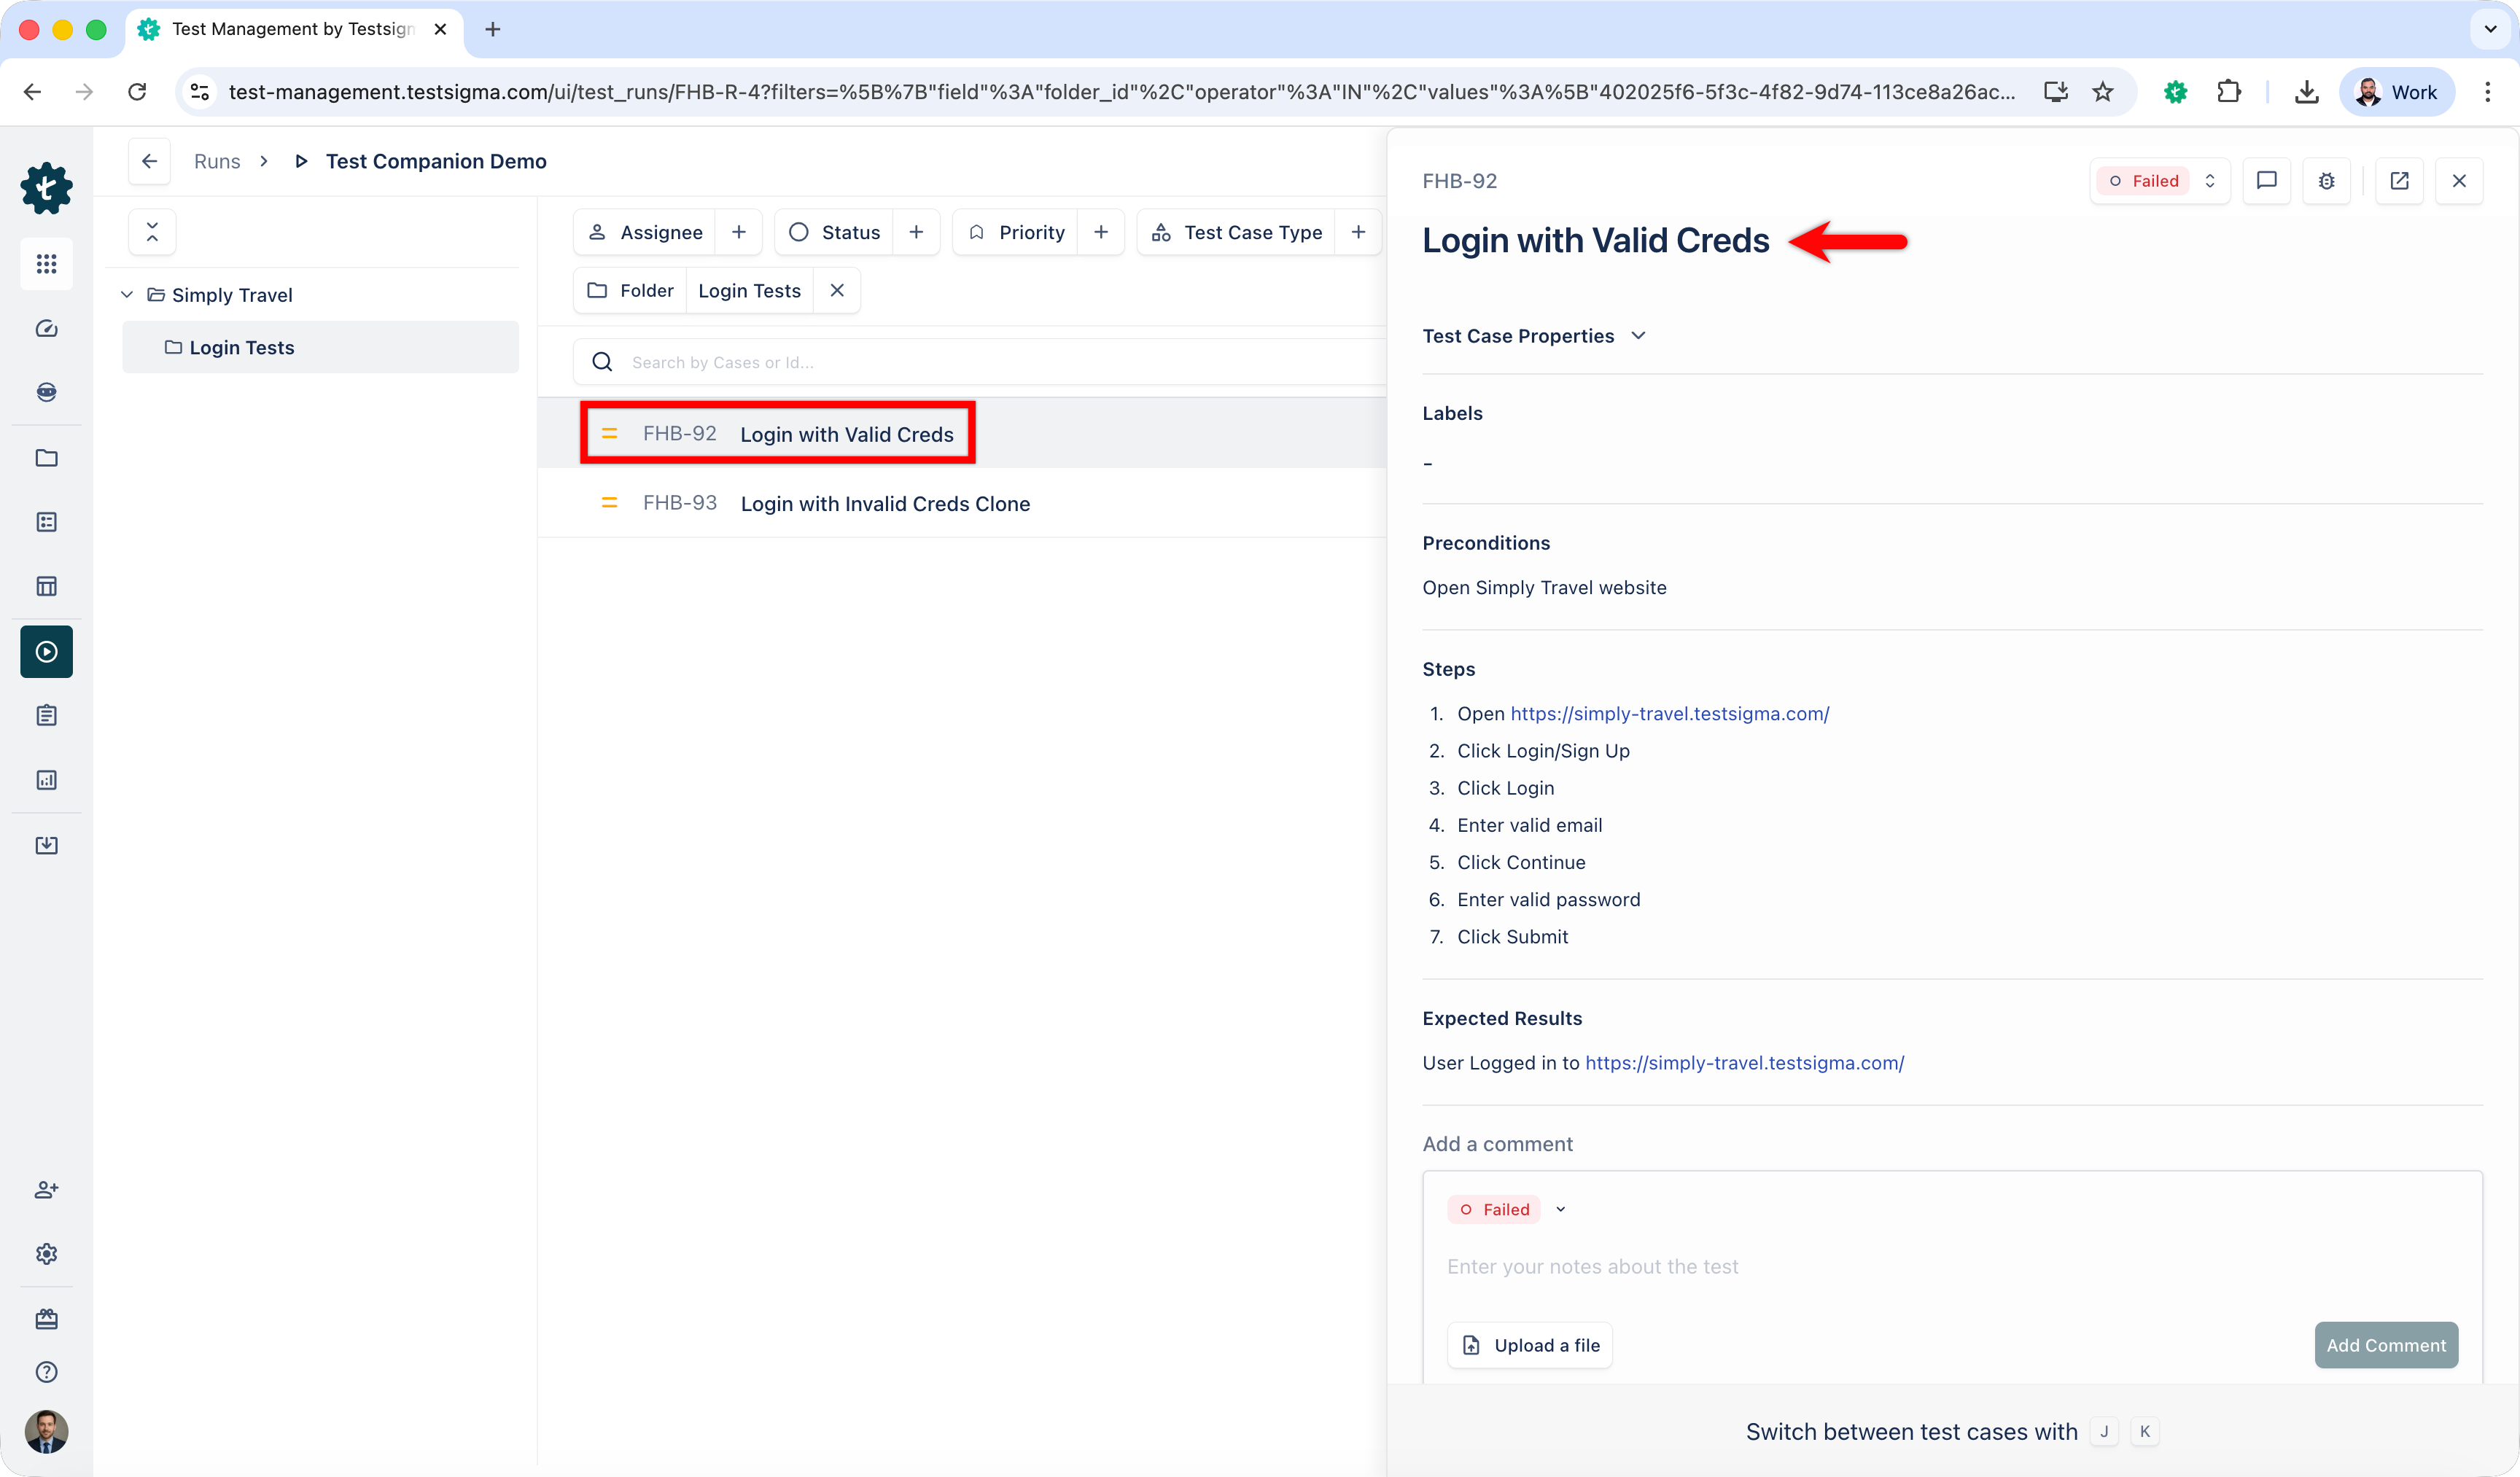Image resolution: width=2520 pixels, height=1477 pixels.
Task: Click the bug report icon in panel header
Action: click(2326, 181)
